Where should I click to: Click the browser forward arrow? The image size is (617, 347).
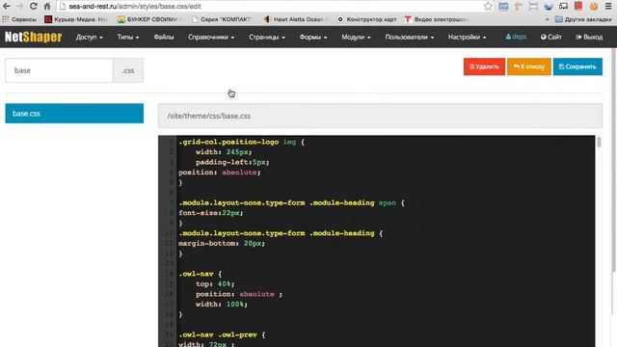pyautogui.click(x=19, y=7)
